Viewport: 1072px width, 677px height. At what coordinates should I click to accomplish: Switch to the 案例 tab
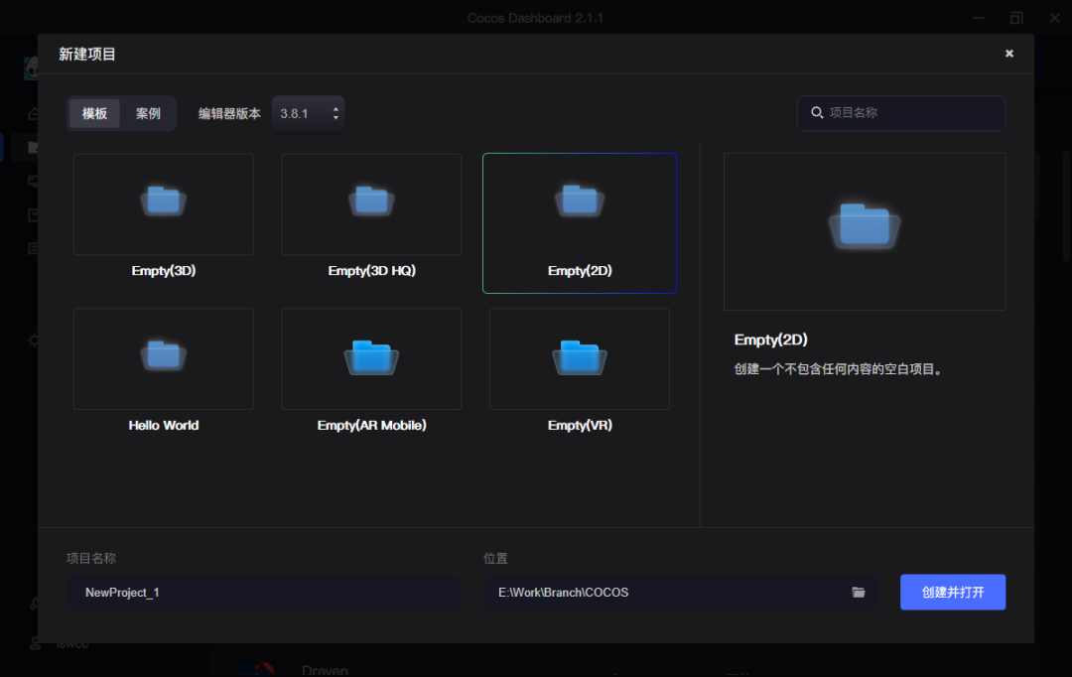click(148, 113)
